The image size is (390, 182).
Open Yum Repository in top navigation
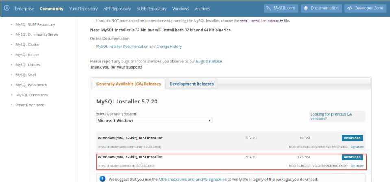click(x=83, y=9)
